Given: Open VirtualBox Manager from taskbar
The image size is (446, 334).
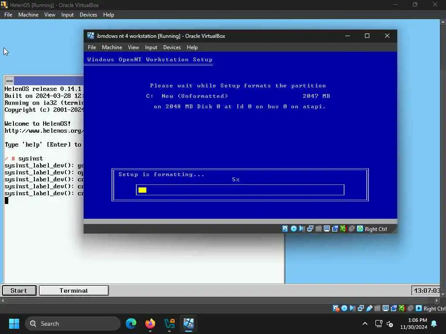Looking at the screenshot, I should click(169, 324).
